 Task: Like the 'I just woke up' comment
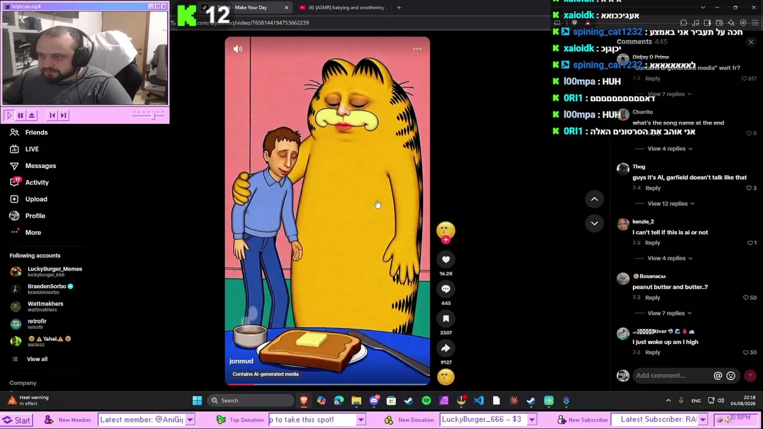click(746, 353)
